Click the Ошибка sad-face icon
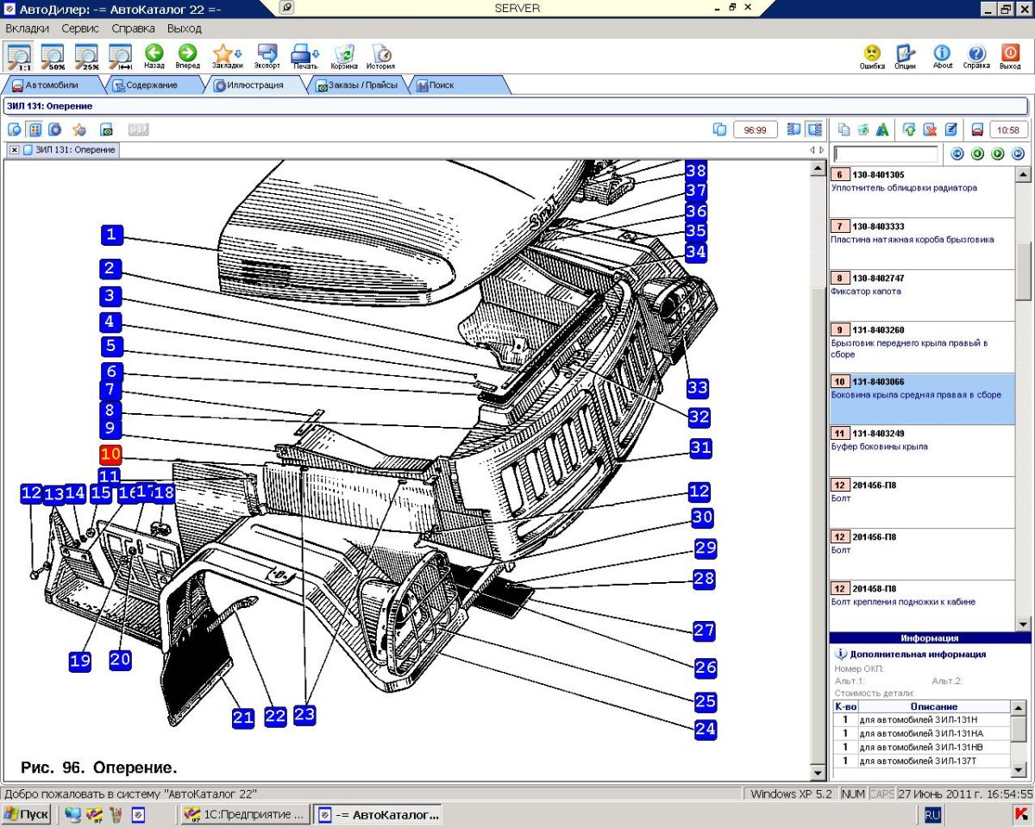The height and width of the screenshot is (828, 1035). click(872, 54)
